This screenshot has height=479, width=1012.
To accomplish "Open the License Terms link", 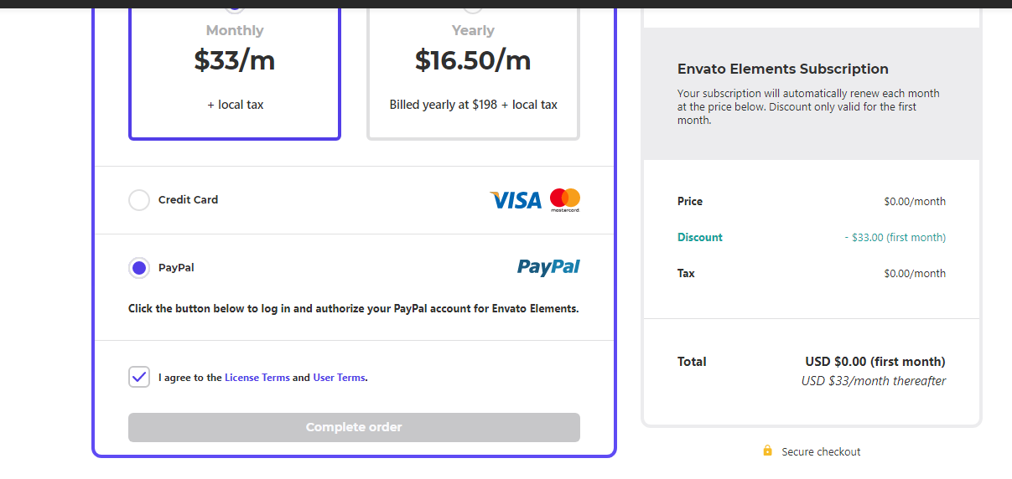I will 257,378.
